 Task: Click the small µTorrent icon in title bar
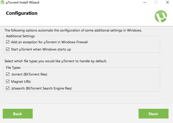2,2
